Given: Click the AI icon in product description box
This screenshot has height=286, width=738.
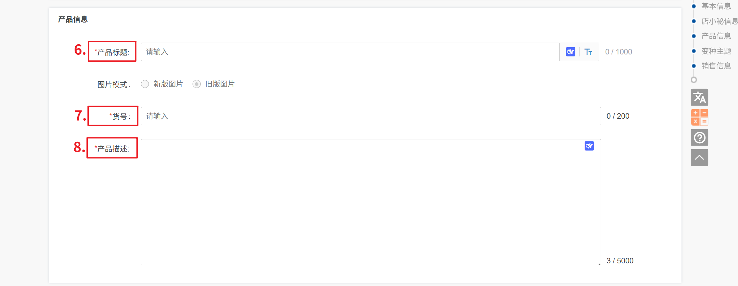Looking at the screenshot, I should pyautogui.click(x=589, y=146).
